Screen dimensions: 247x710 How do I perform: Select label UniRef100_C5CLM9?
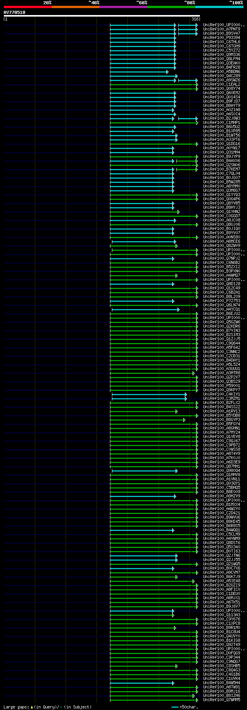coord(222,534)
